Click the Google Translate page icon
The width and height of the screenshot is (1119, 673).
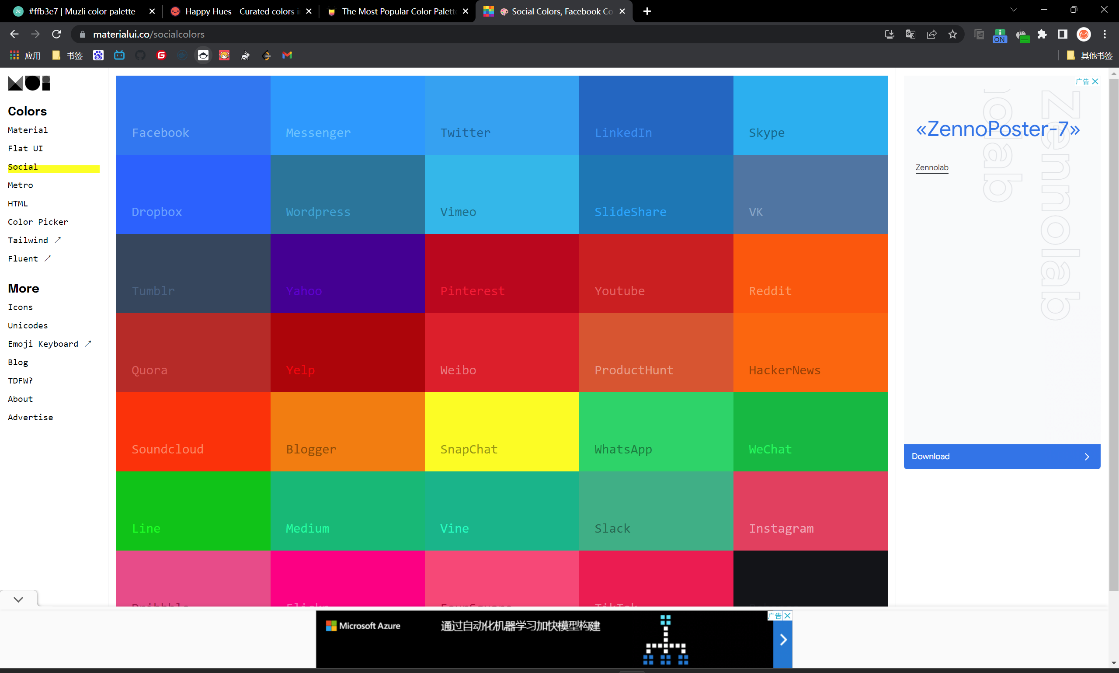pos(910,35)
